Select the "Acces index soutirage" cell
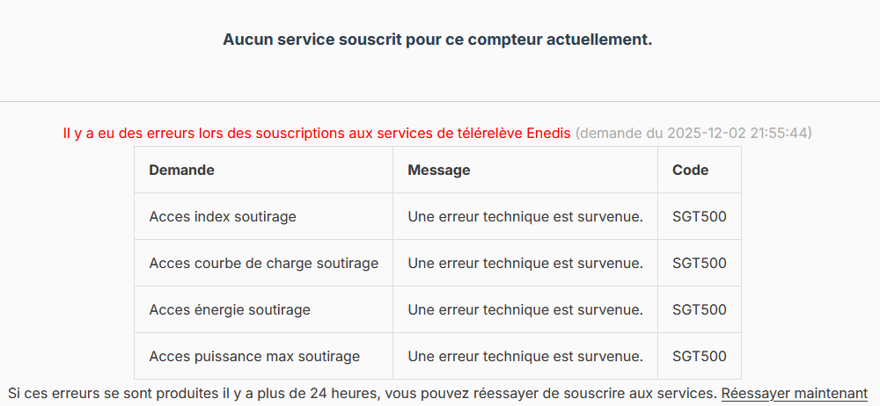 click(223, 217)
